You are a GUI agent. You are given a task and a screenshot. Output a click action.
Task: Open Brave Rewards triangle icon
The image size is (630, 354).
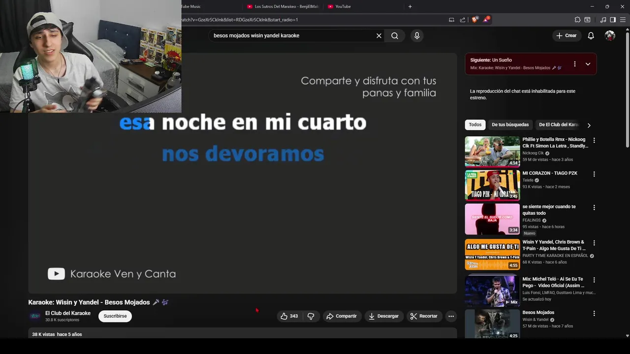[486, 20]
